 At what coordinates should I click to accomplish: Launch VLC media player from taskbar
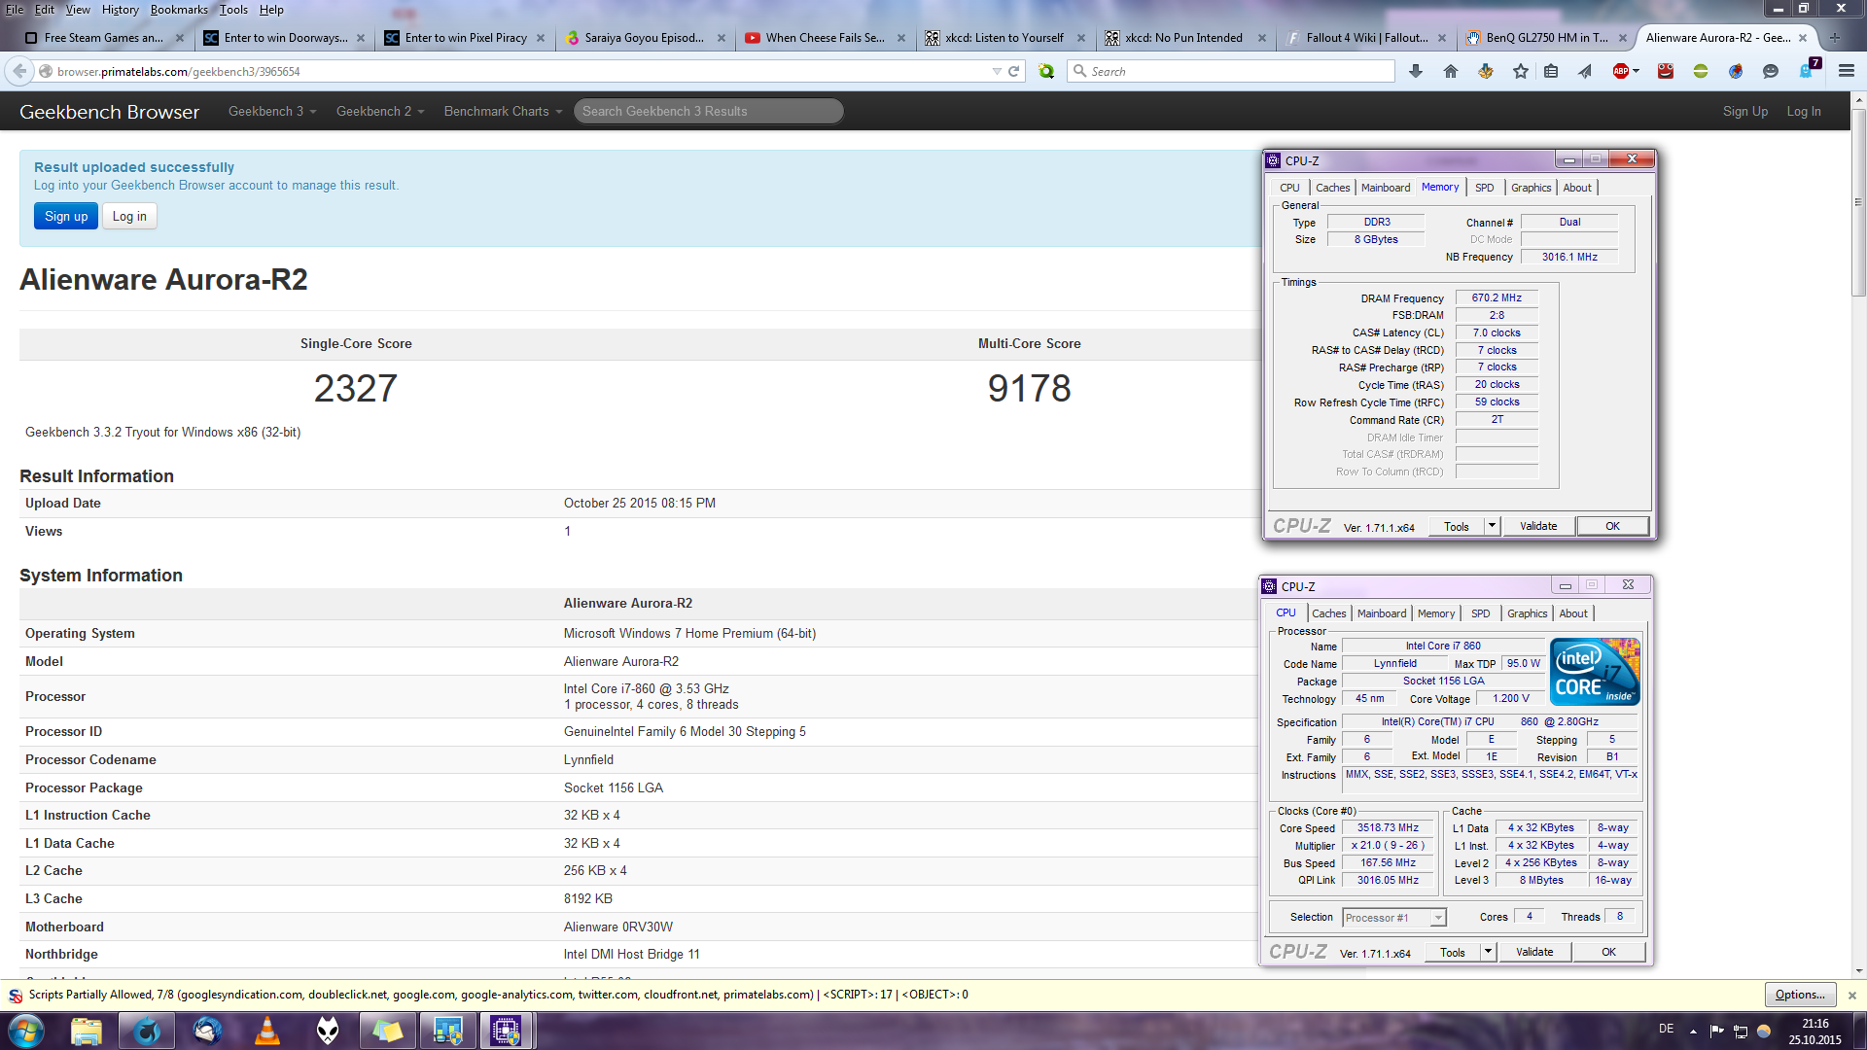click(267, 1031)
